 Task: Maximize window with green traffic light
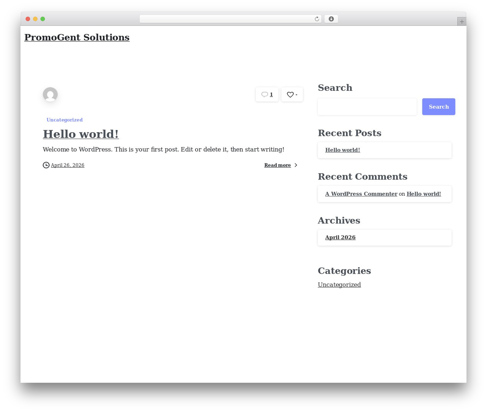pyautogui.click(x=43, y=19)
